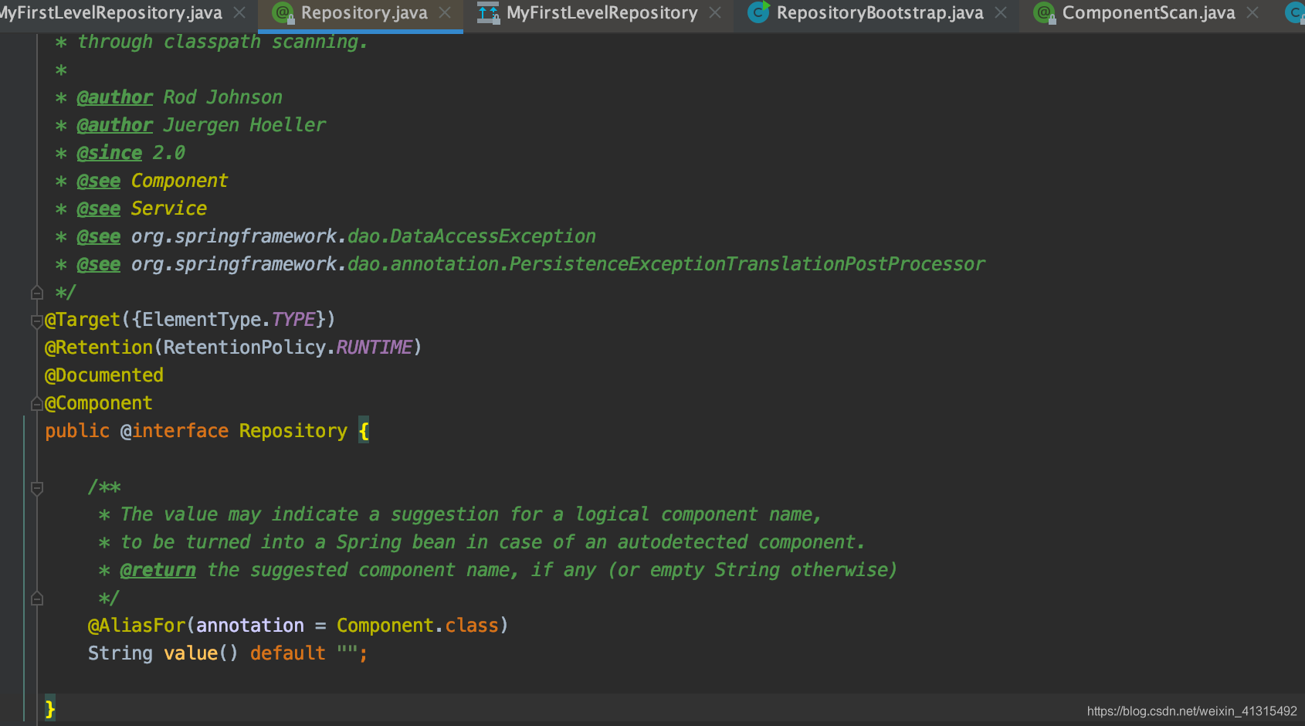This screenshot has width=1305, height=726.
Task: Close the ComponentScan.java tab
Action: [1252, 13]
